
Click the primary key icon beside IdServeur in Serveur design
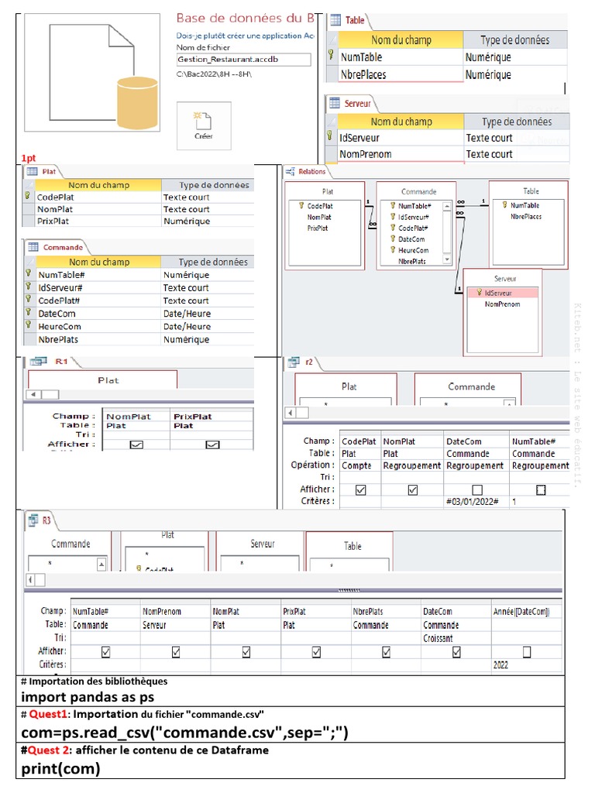[x=329, y=136]
